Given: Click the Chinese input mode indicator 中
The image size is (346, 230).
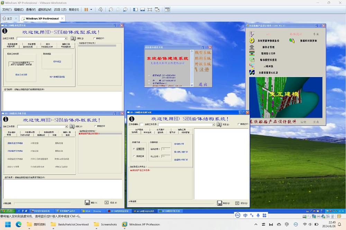Looking at the screenshot, I should point(245,215).
